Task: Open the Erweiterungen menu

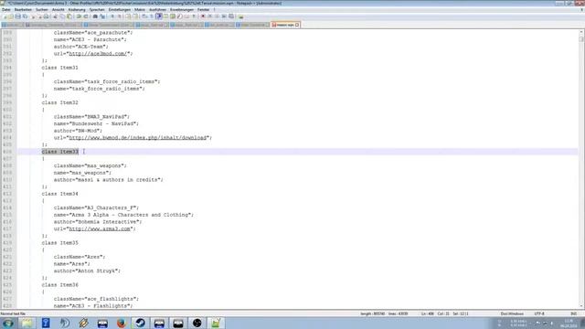Action: [x=182, y=10]
